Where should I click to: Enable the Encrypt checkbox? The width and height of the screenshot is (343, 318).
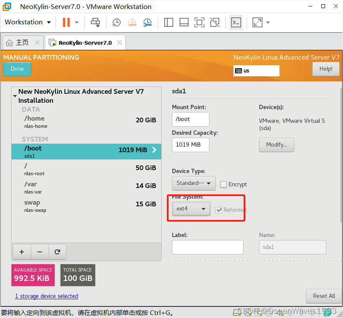pos(224,185)
